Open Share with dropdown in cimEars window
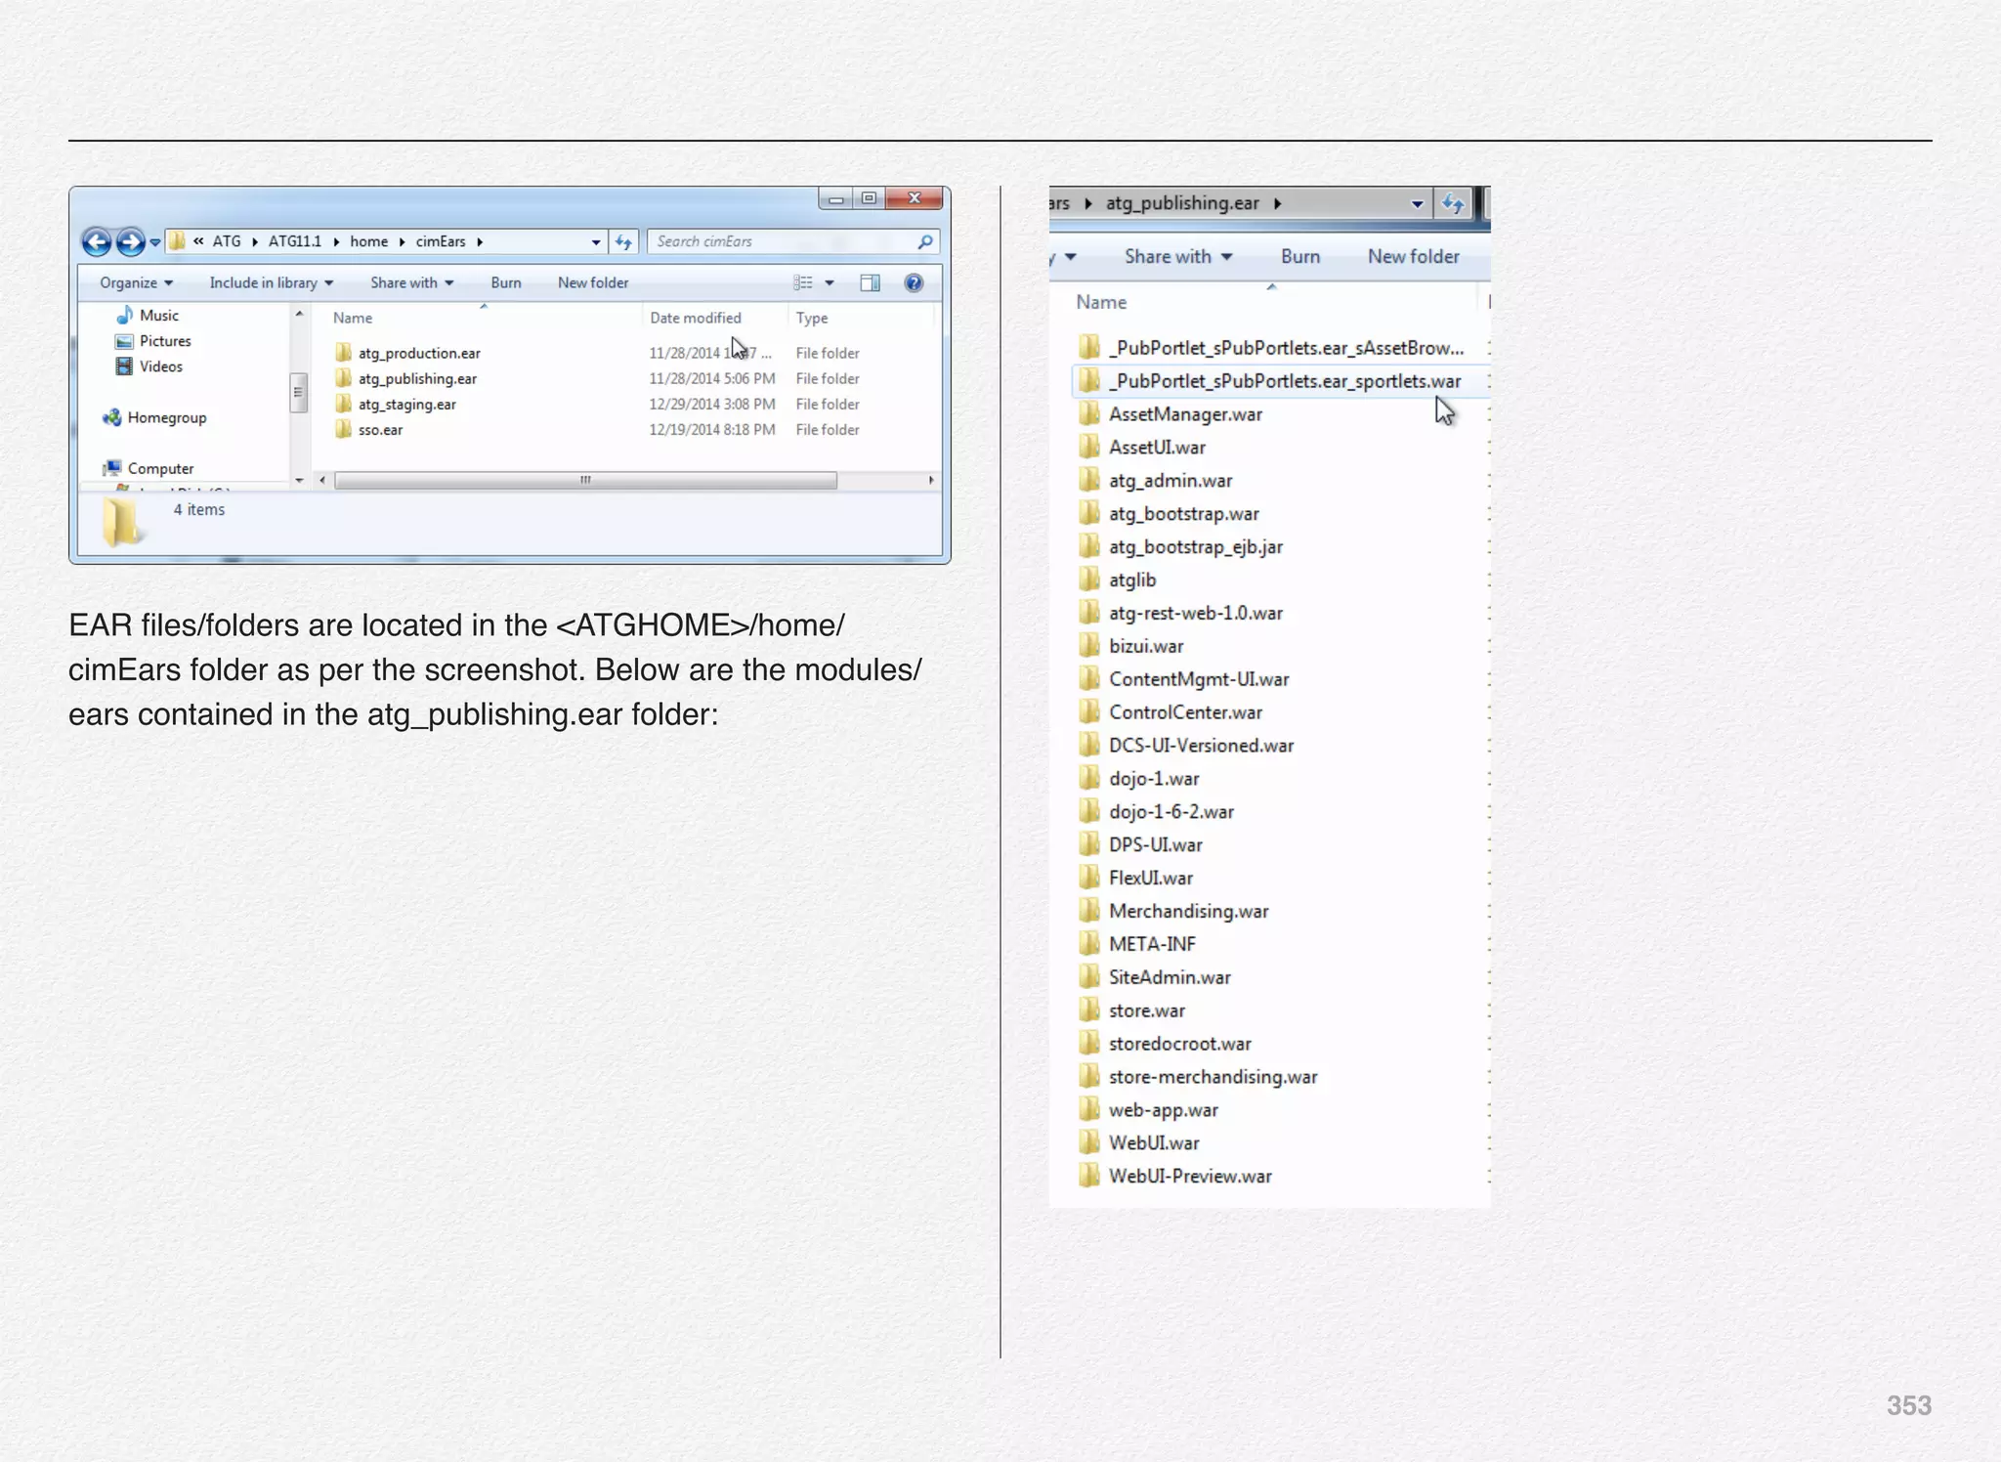This screenshot has height=1462, width=2001. pyautogui.click(x=411, y=282)
